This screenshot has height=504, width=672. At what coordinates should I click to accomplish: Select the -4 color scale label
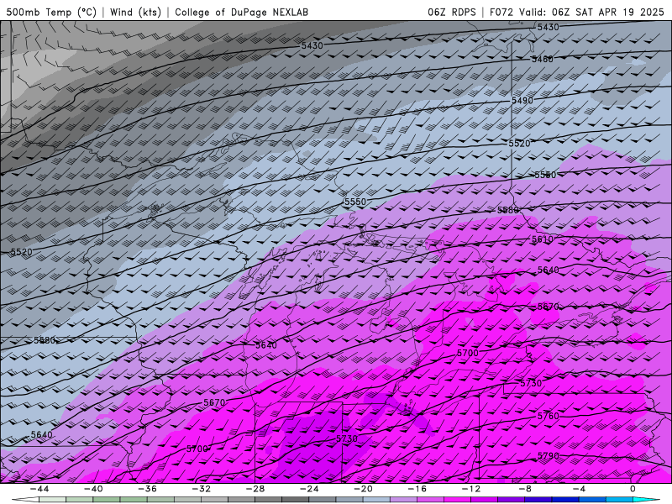pos(579,489)
